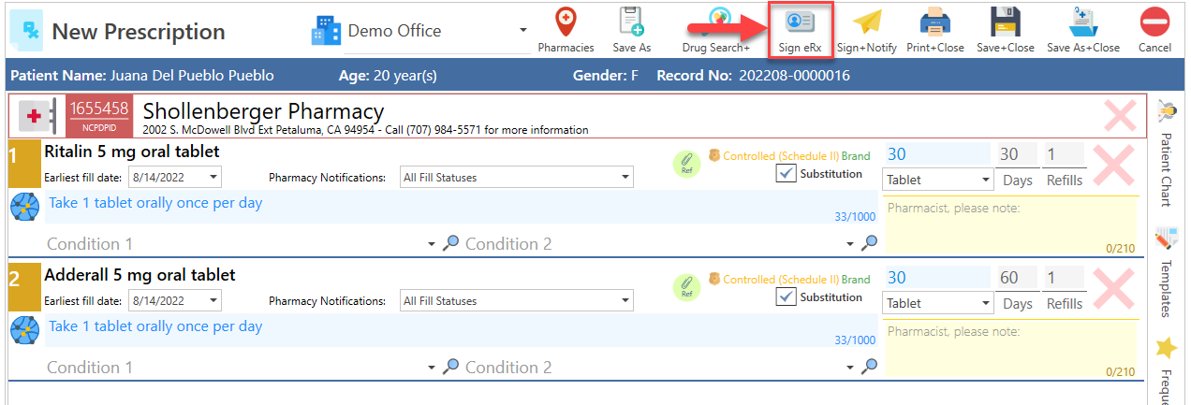The width and height of the screenshot is (1191, 405).
Task: Delete the Ritalin prescription with red X
Action: pos(1114,166)
